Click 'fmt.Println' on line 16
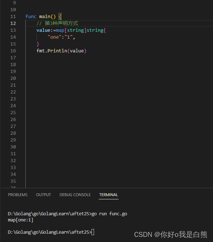The height and width of the screenshot is (242, 213). pos(52,51)
